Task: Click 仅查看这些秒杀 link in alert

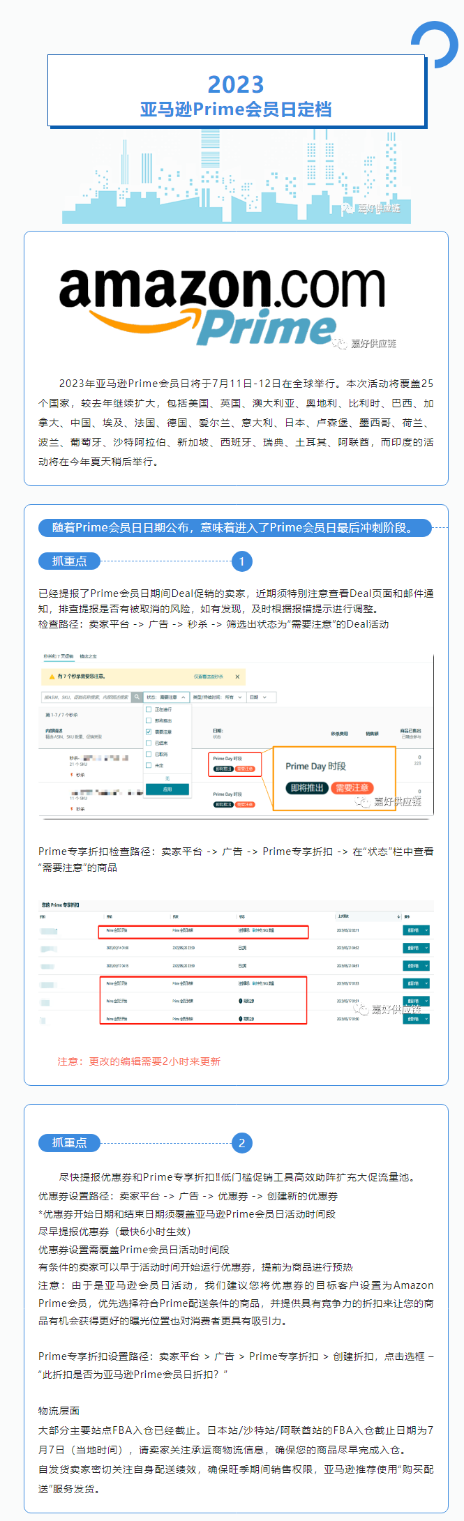Action: coord(209,676)
